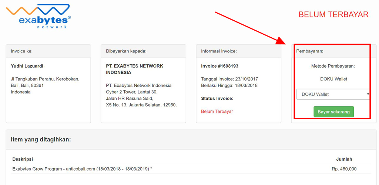Click the BELUM TERBAYAR header status text
379x185 pixels.
click(333, 15)
